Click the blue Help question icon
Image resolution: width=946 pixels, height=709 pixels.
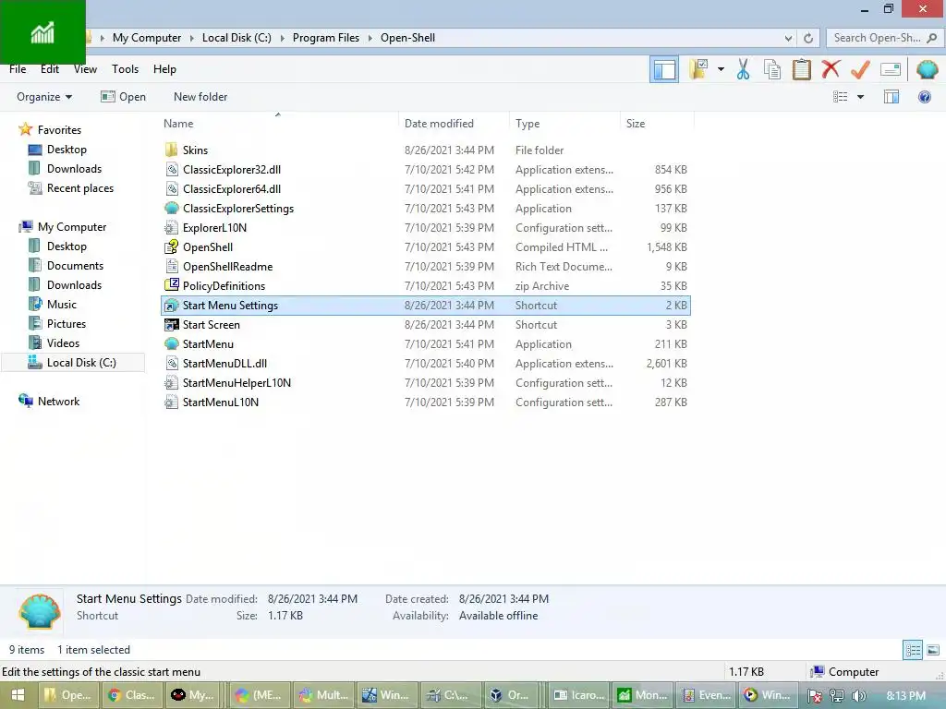click(x=924, y=96)
